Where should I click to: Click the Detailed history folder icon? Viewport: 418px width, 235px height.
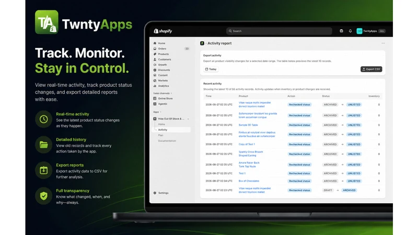pyautogui.click(x=44, y=145)
